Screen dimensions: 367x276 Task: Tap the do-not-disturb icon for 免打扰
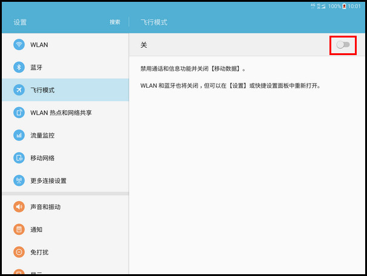(19, 252)
